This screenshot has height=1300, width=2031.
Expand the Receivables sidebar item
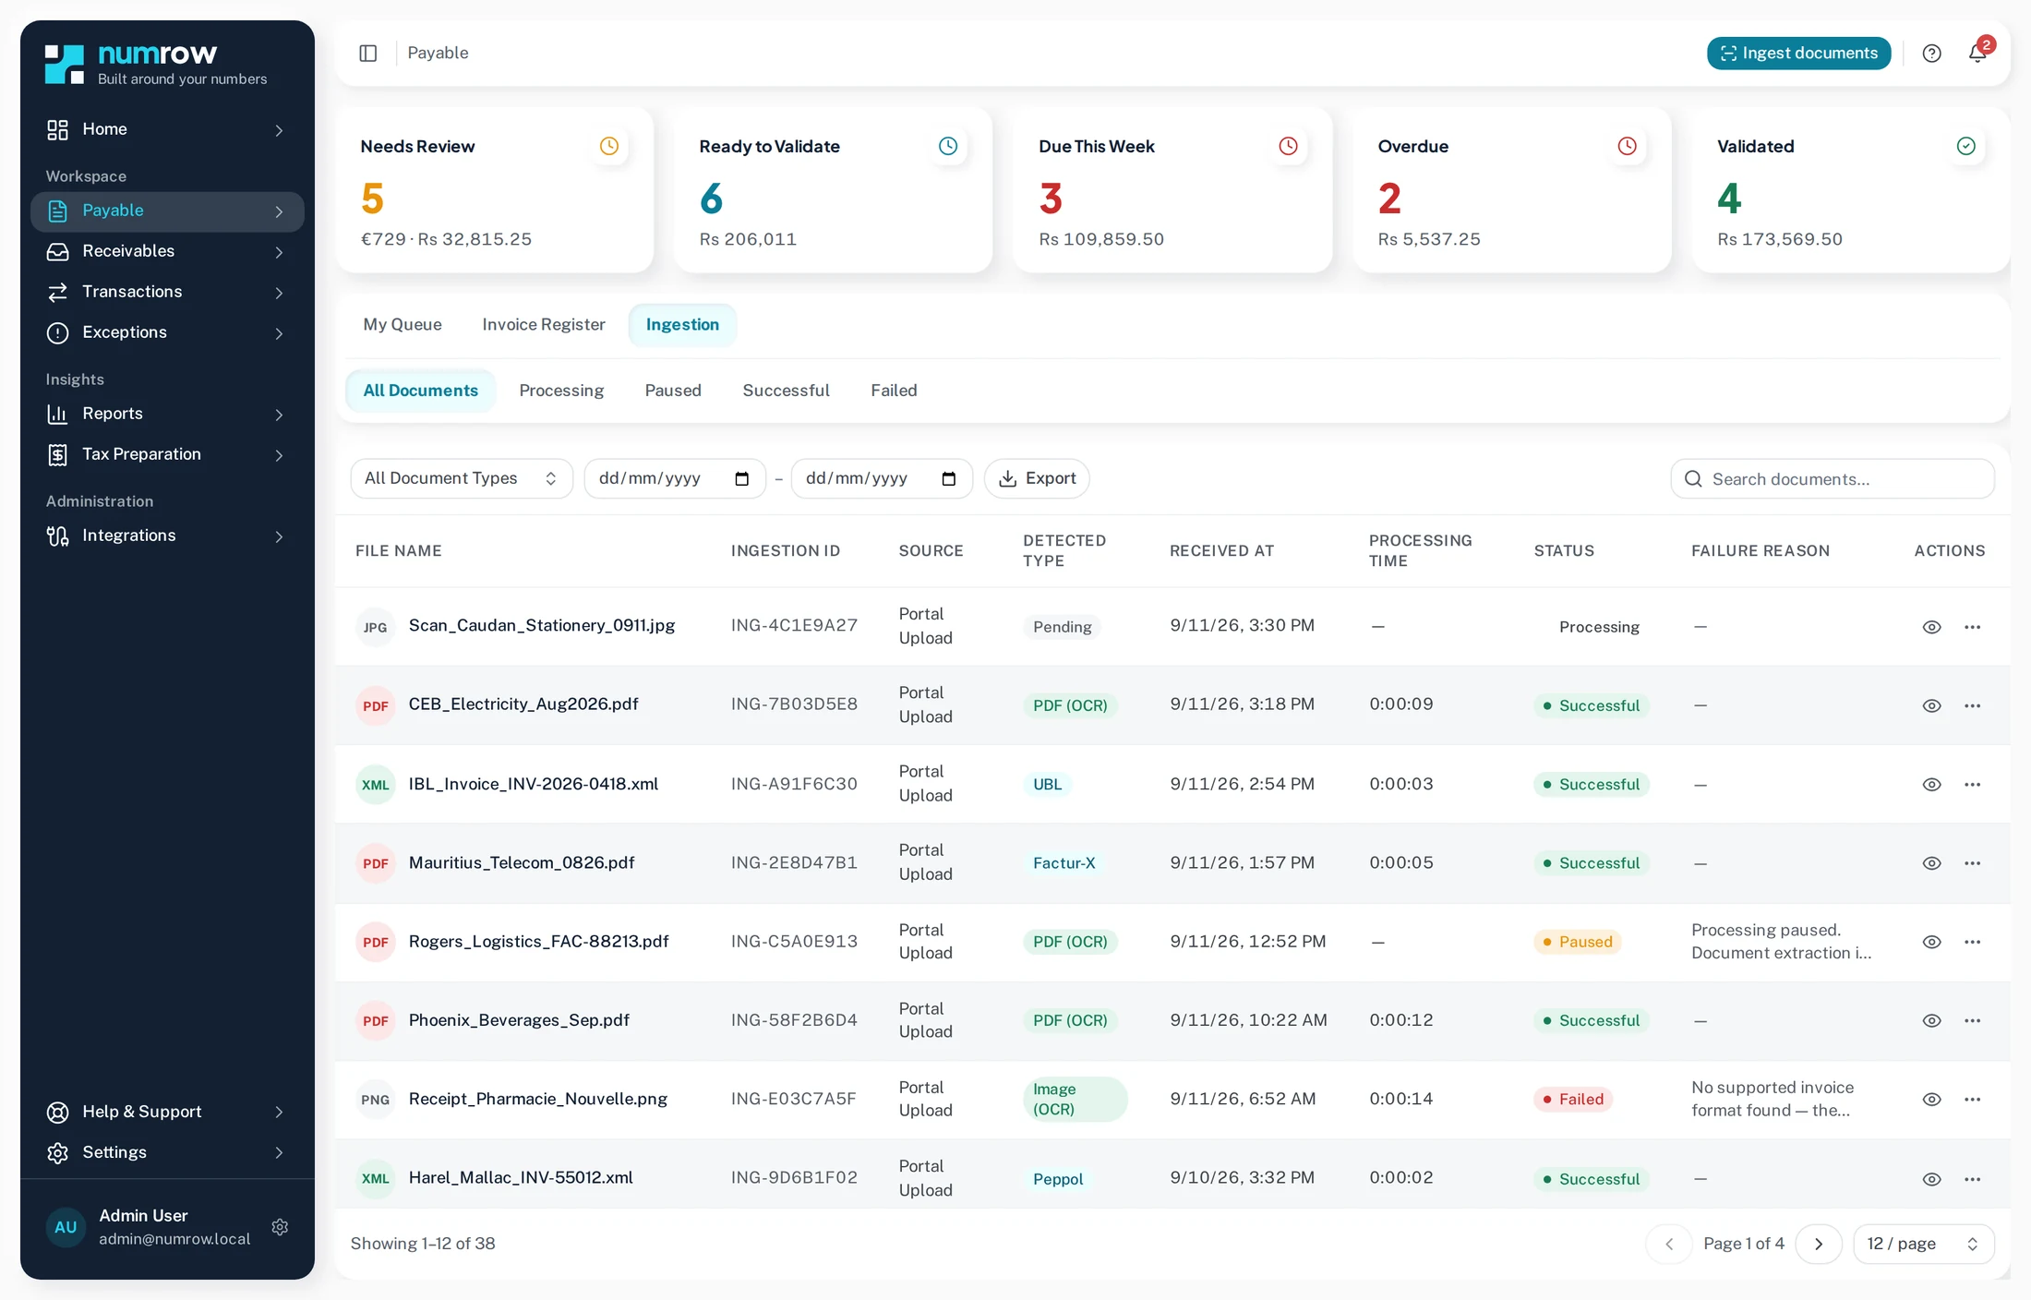(167, 251)
